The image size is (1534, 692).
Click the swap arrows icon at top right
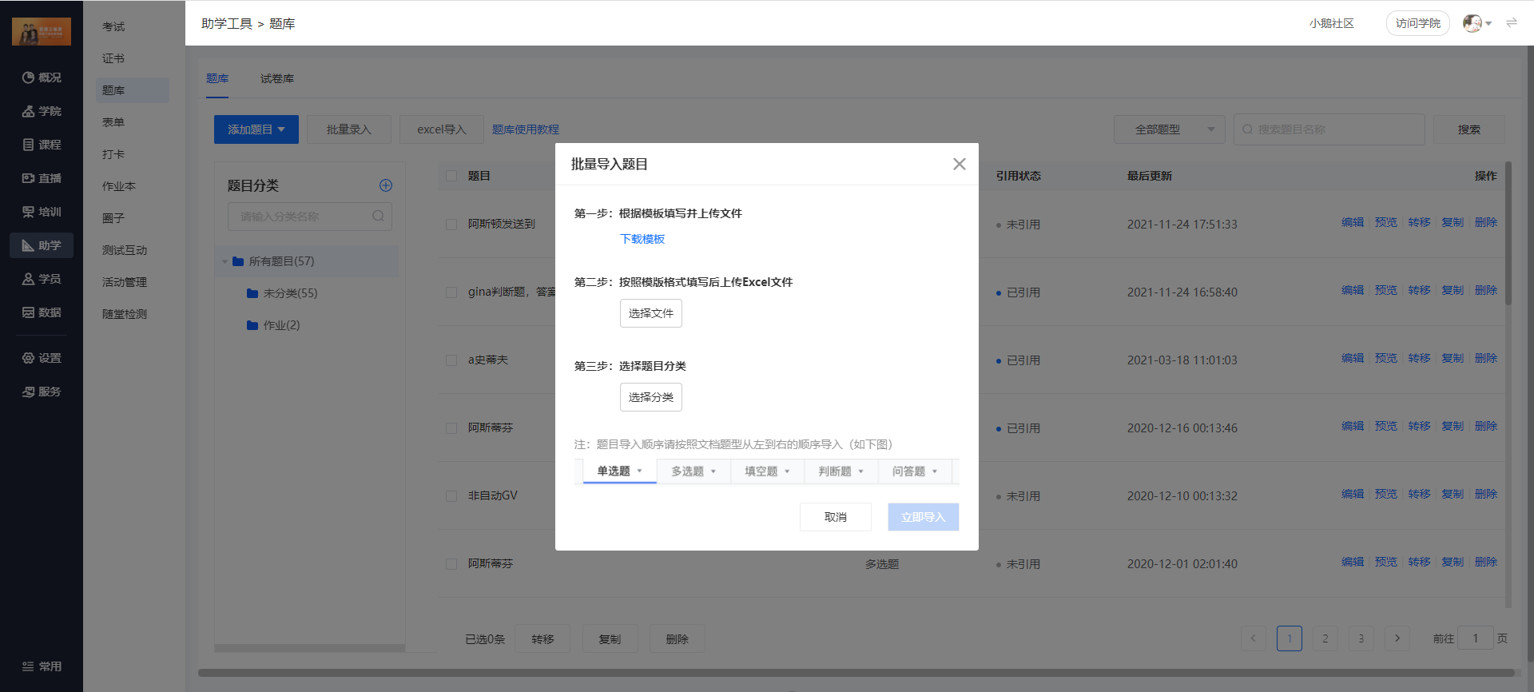[1512, 23]
